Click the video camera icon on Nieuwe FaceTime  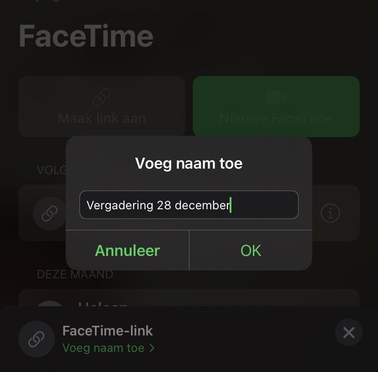276,98
